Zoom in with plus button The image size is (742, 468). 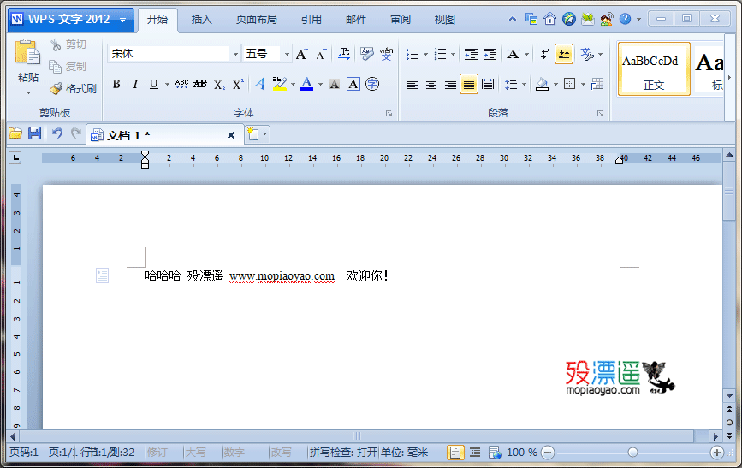coord(717,453)
